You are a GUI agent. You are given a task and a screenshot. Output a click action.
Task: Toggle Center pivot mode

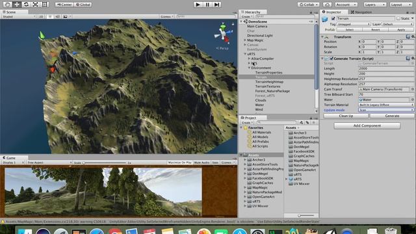(64, 5)
